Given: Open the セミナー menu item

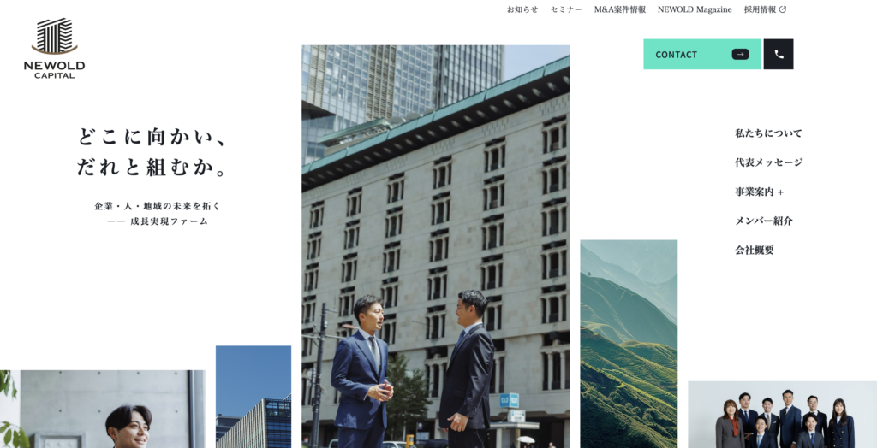Looking at the screenshot, I should 566,9.
